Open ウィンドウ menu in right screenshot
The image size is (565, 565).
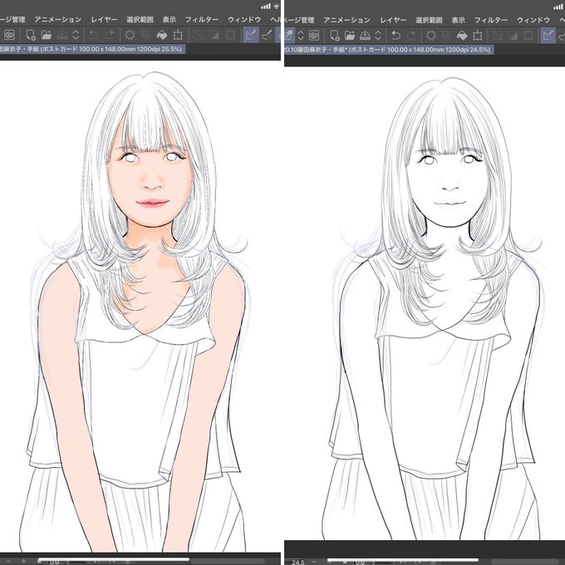coord(533,20)
